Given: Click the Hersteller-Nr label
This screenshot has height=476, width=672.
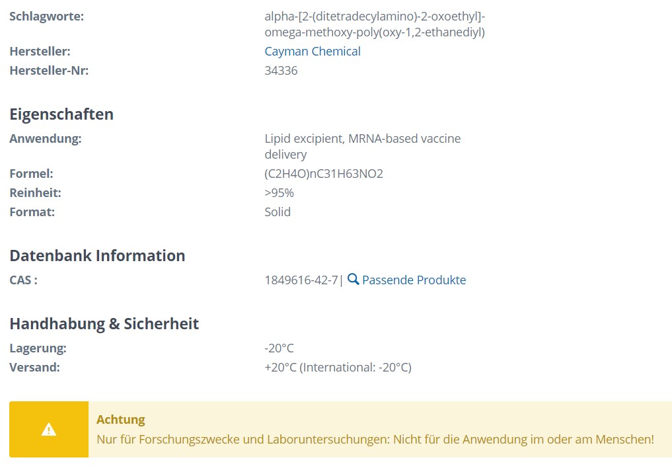Looking at the screenshot, I should point(49,70).
